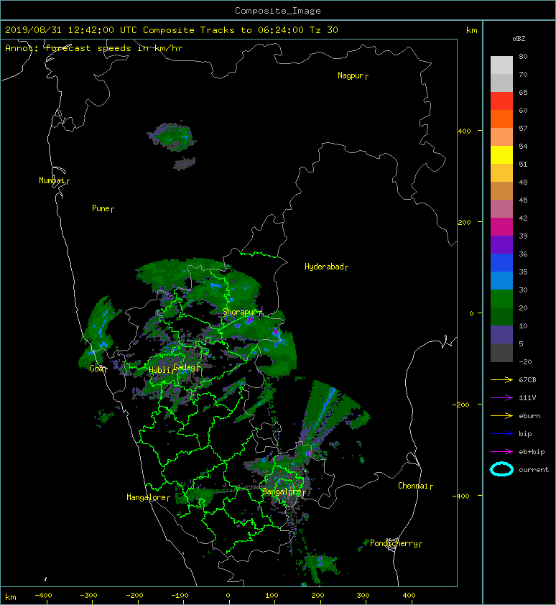556x605 pixels.
Task: Click the yellow 67CB arrow in legend
Action: point(501,379)
